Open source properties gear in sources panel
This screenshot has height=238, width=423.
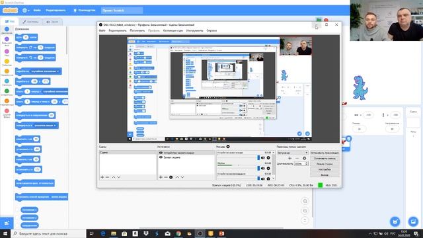tap(171, 177)
